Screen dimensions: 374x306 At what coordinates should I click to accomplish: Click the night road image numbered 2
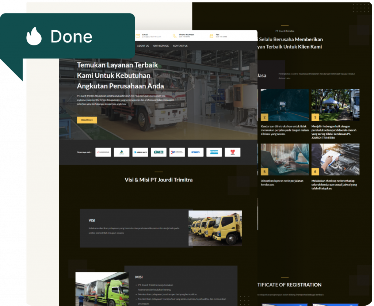(285, 105)
